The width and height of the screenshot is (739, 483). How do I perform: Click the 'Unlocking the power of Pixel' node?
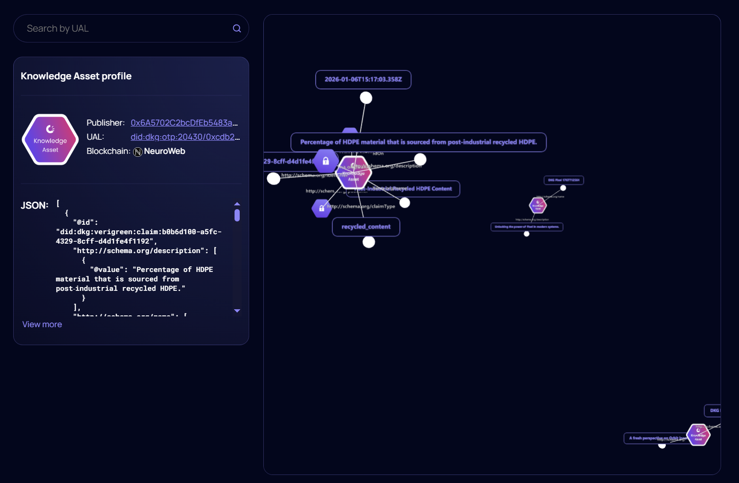[527, 227]
